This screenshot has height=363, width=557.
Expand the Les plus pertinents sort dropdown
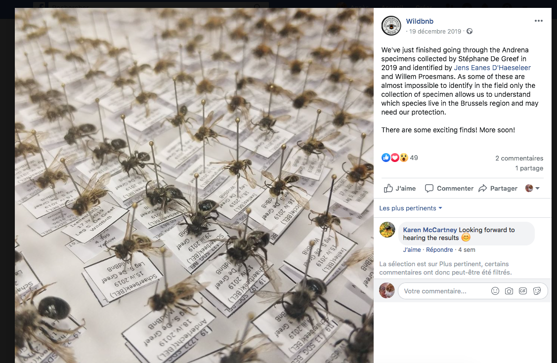tap(411, 208)
